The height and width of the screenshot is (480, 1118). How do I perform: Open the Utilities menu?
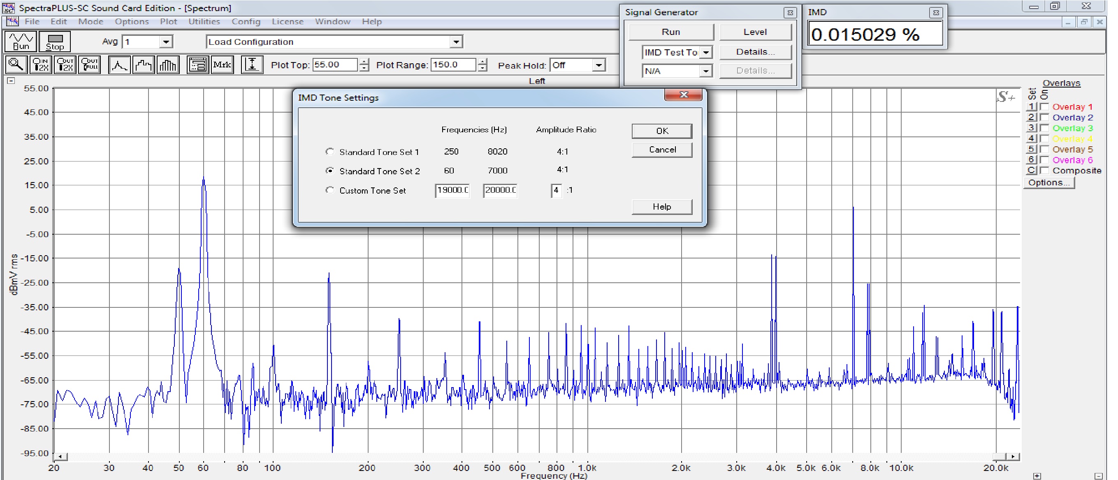point(204,22)
